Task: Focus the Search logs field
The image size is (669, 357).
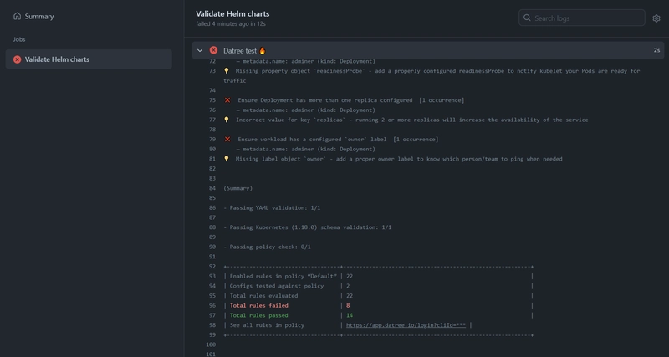Action: point(581,18)
